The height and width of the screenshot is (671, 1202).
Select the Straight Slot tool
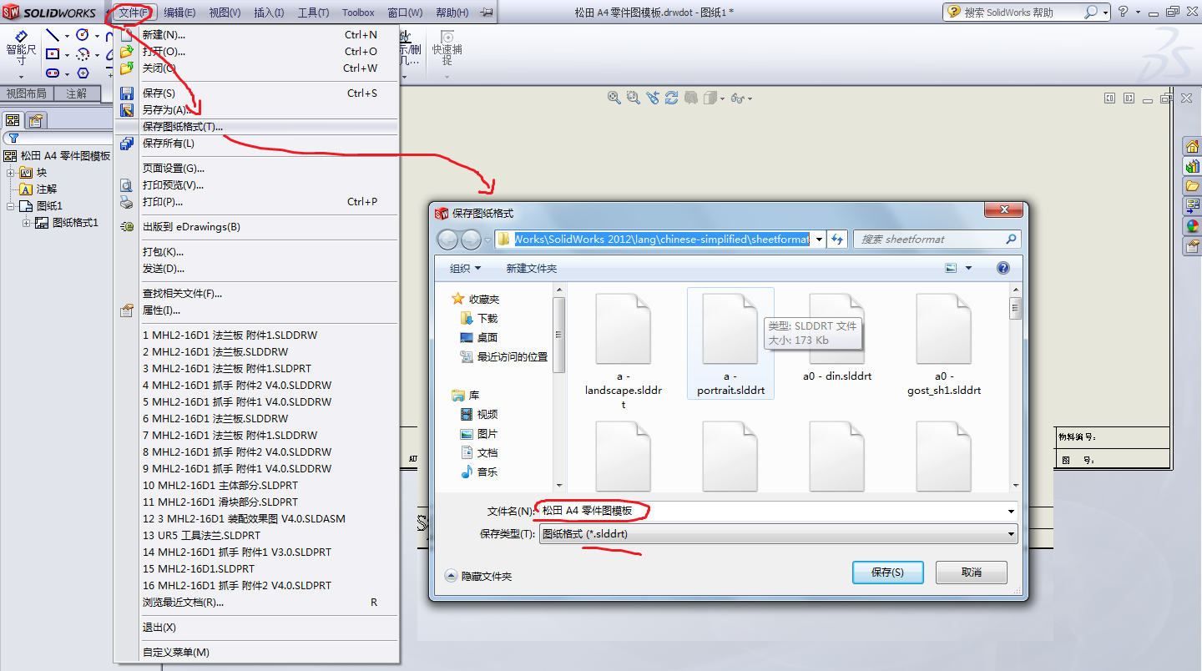[x=52, y=73]
